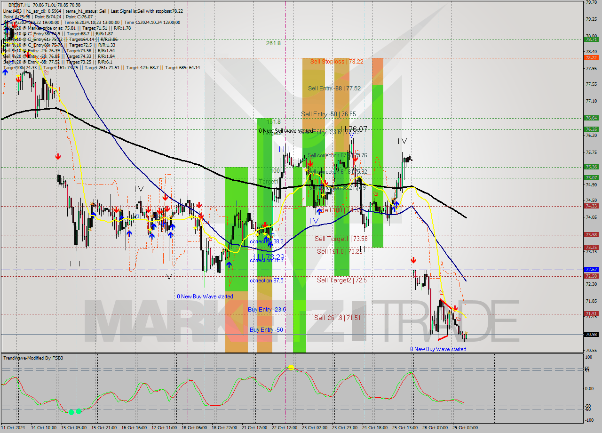Click the green '161.8' Fibonacci label
The width and height of the screenshot is (602, 433).
[x=273, y=121]
